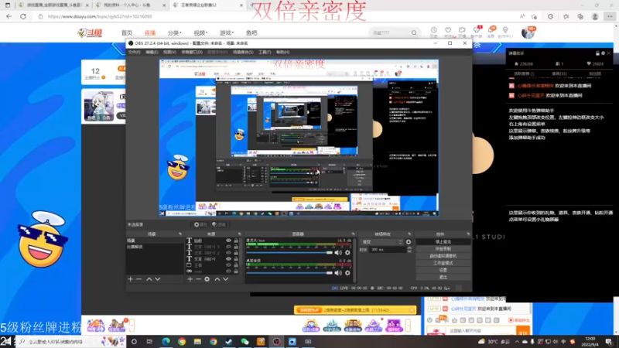619x348 pixels.
Task: Open OBS Studio from the taskbar
Action: (x=276, y=342)
